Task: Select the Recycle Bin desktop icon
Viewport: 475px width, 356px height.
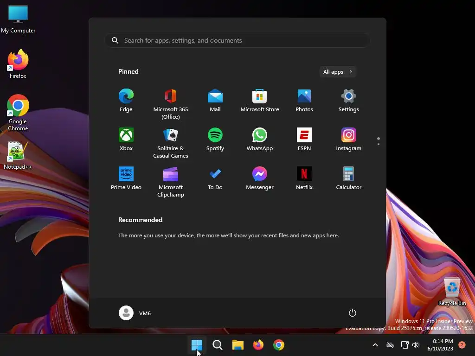Action: click(x=452, y=292)
